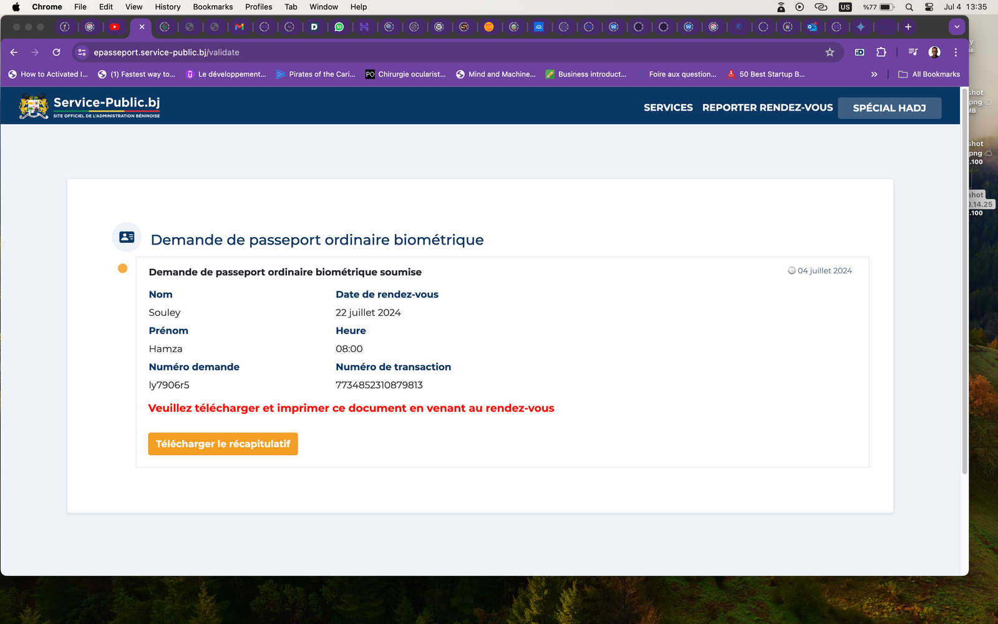Viewport: 998px width, 624px height.
Task: Reload the current page
Action: pos(57,52)
